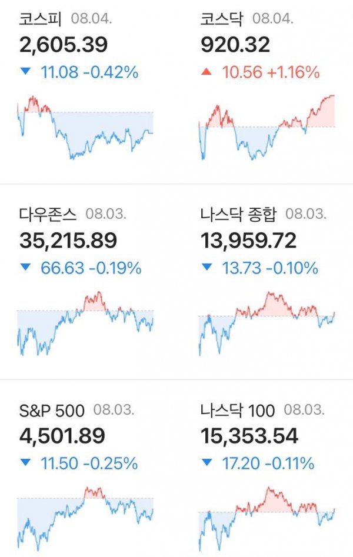The height and width of the screenshot is (557, 353).
Task: View the 다우존스 intraday chart
Action: (85, 323)
